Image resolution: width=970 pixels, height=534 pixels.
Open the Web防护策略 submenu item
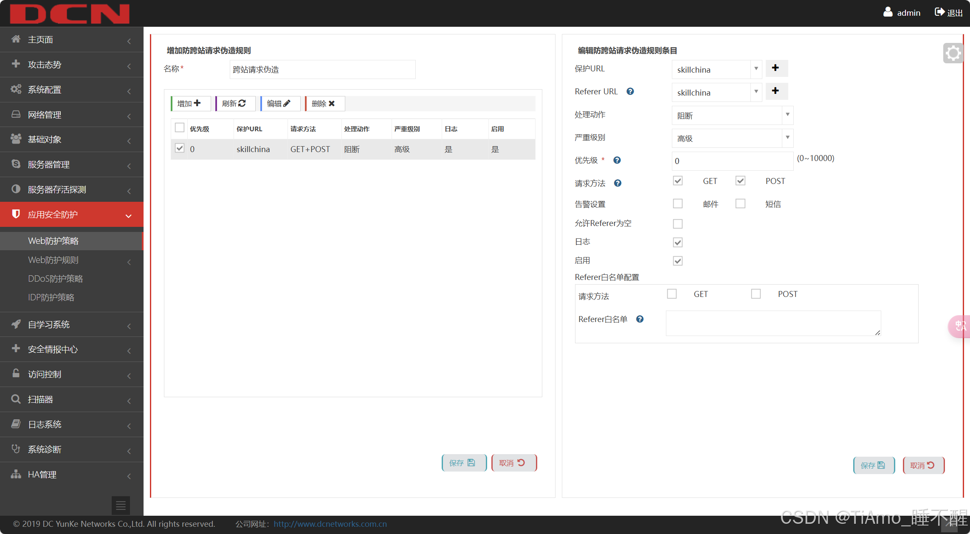pos(71,241)
